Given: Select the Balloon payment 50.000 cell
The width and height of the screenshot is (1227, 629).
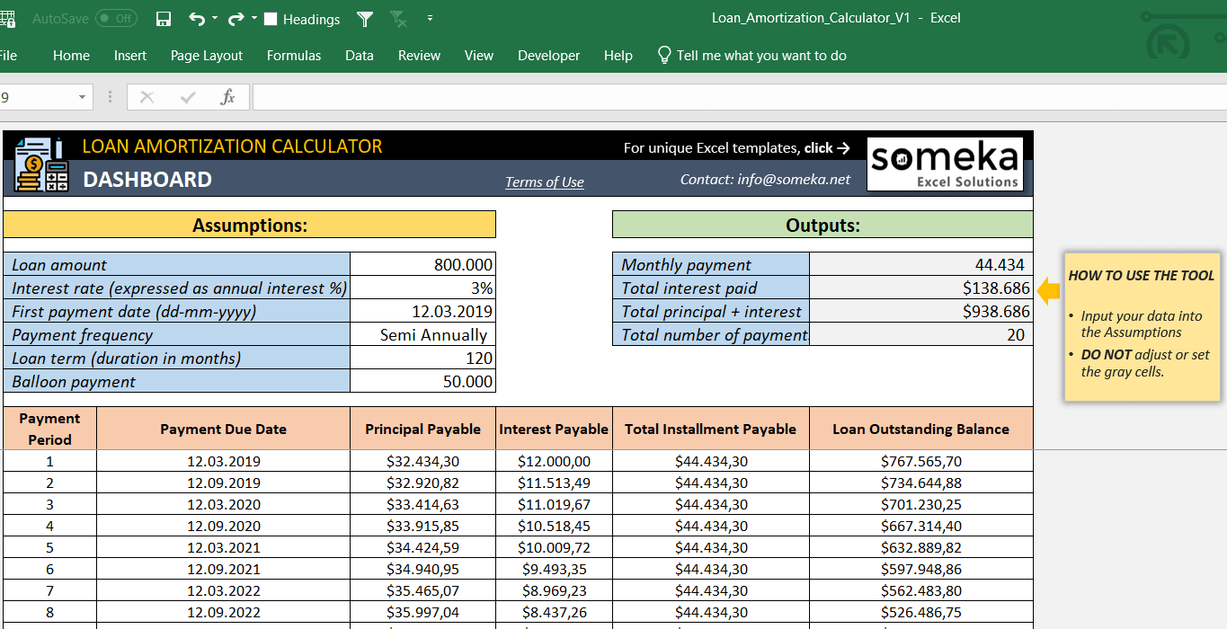Looking at the screenshot, I should 422,382.
